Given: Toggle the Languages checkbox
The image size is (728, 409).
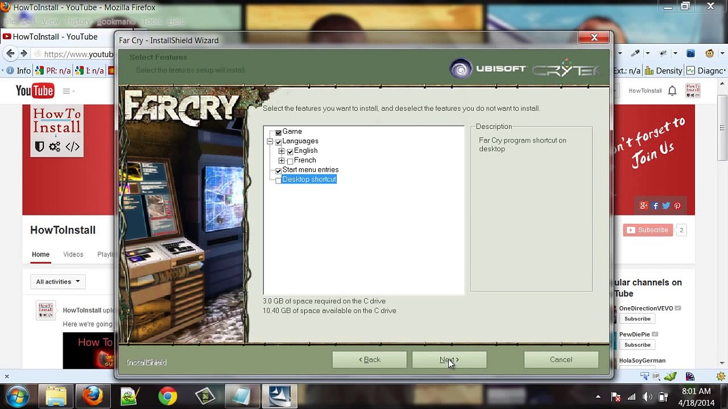Looking at the screenshot, I should (x=278, y=141).
